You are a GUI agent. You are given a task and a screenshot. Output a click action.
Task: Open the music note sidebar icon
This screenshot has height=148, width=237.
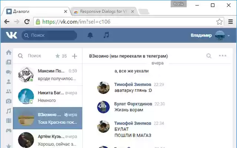pyautogui.click(x=9, y=111)
